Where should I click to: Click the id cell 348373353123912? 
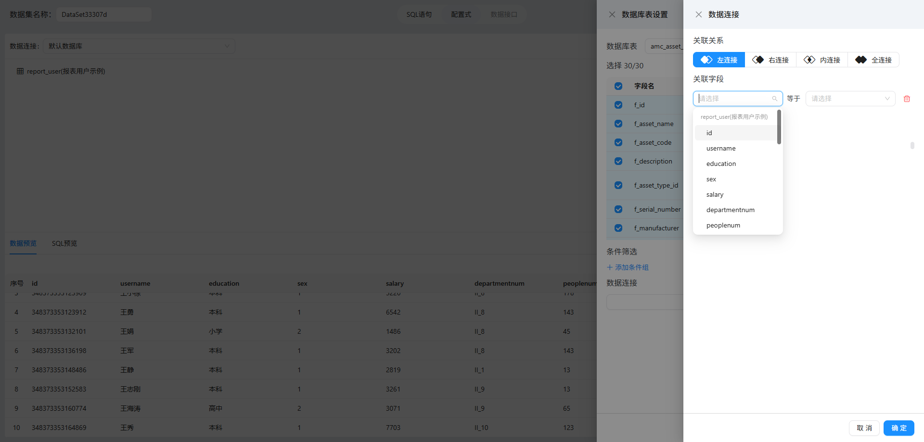click(59, 312)
